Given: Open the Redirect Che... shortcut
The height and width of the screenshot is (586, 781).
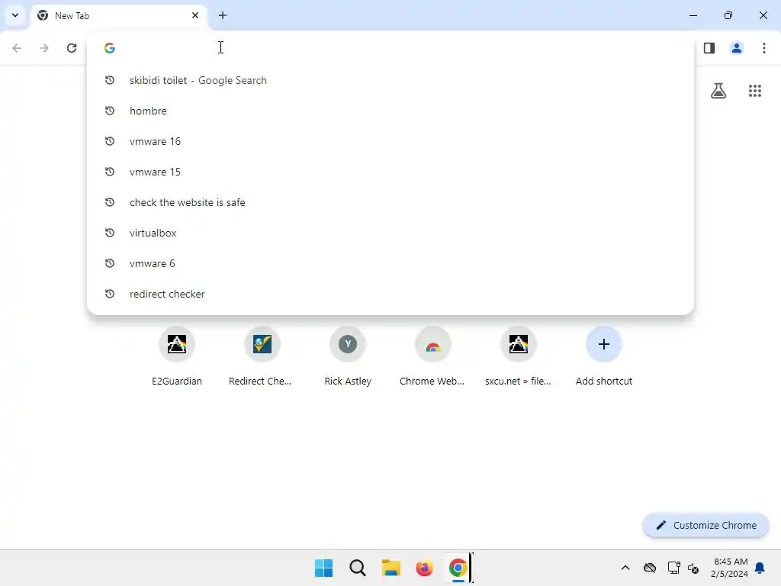Looking at the screenshot, I should point(262,356).
